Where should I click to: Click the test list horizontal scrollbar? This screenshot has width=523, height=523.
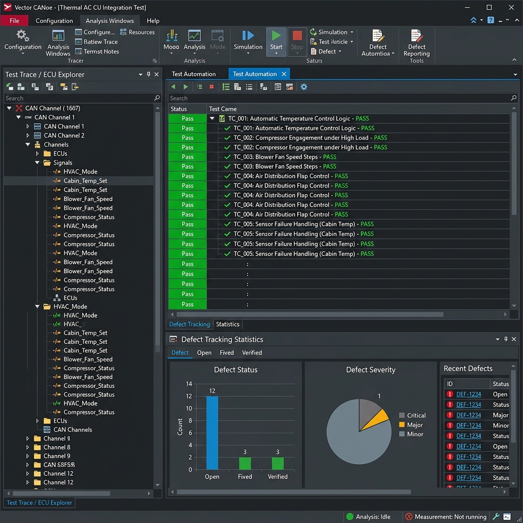(310, 314)
